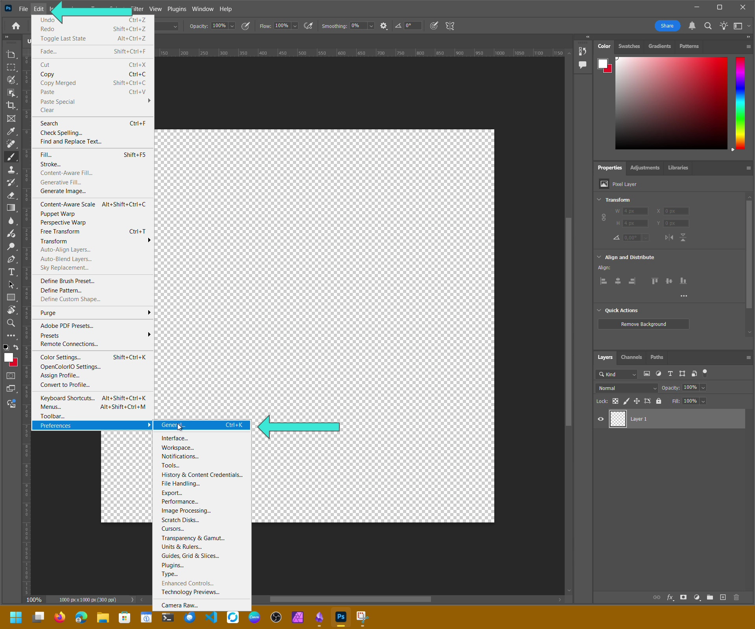Create new layer icon
755x629 pixels.
coord(723,597)
